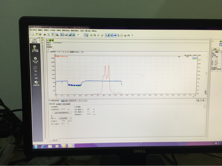Image resolution: width=222 pixels, height=166 pixels.
Task: Open the 编辑(E) menu
Action: click(x=40, y=30)
